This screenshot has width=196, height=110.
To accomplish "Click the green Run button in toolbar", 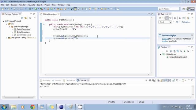I will click(x=36, y=9).
